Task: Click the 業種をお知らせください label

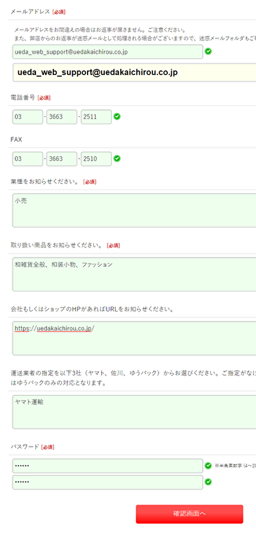Action: point(45,182)
